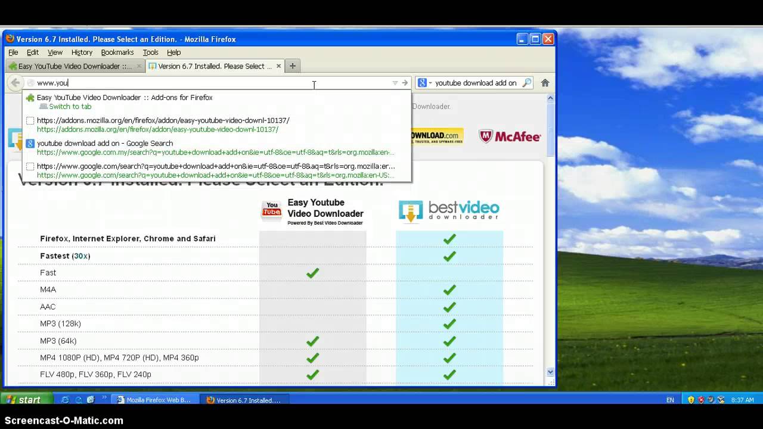
Task: Click the Download.com badge logo
Action: (x=437, y=136)
